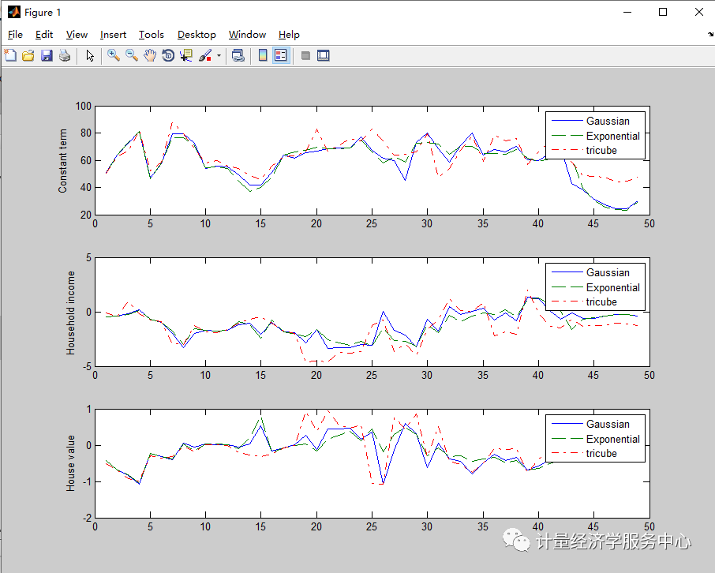Screen dimensions: 715x573
Task: Maximize the Figure 1 window
Action: [663, 12]
